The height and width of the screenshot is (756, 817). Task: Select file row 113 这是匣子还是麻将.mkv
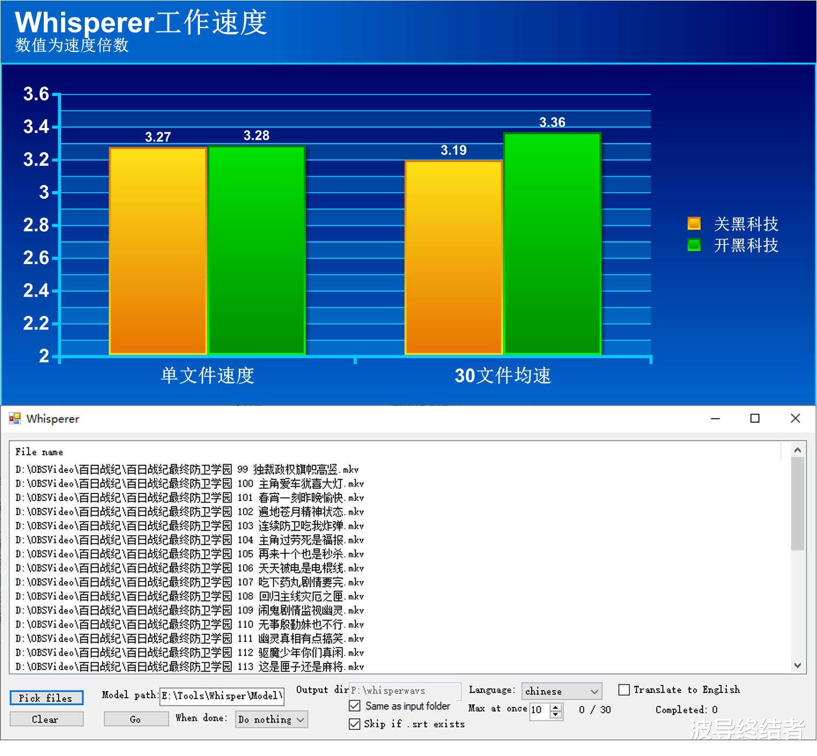pos(189,666)
